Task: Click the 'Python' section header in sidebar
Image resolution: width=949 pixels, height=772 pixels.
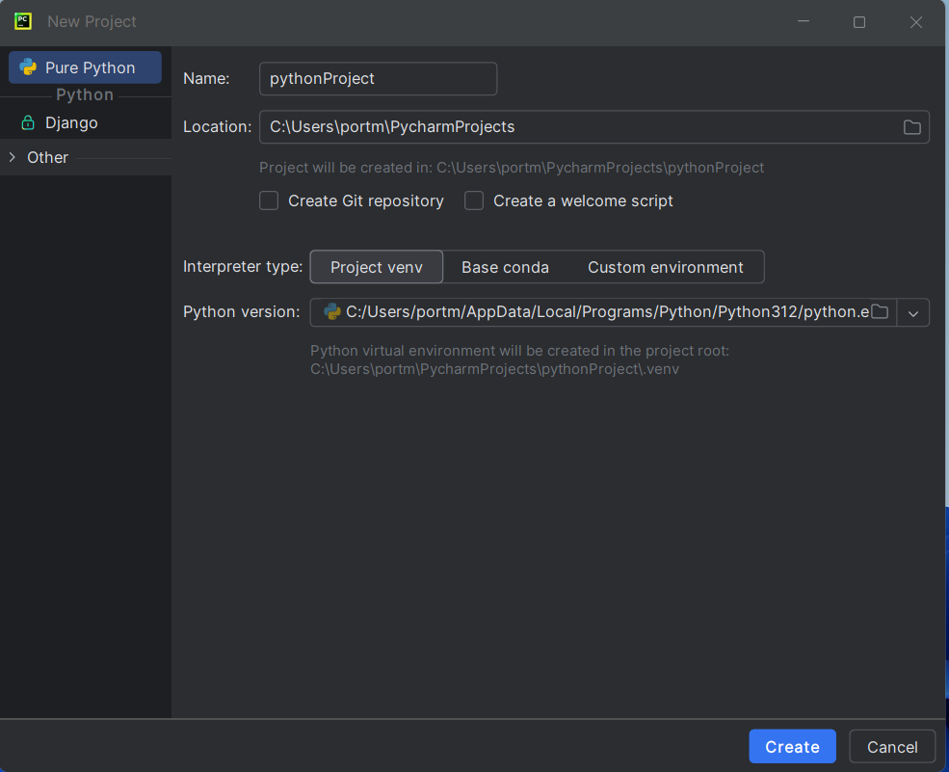Action: tap(85, 95)
